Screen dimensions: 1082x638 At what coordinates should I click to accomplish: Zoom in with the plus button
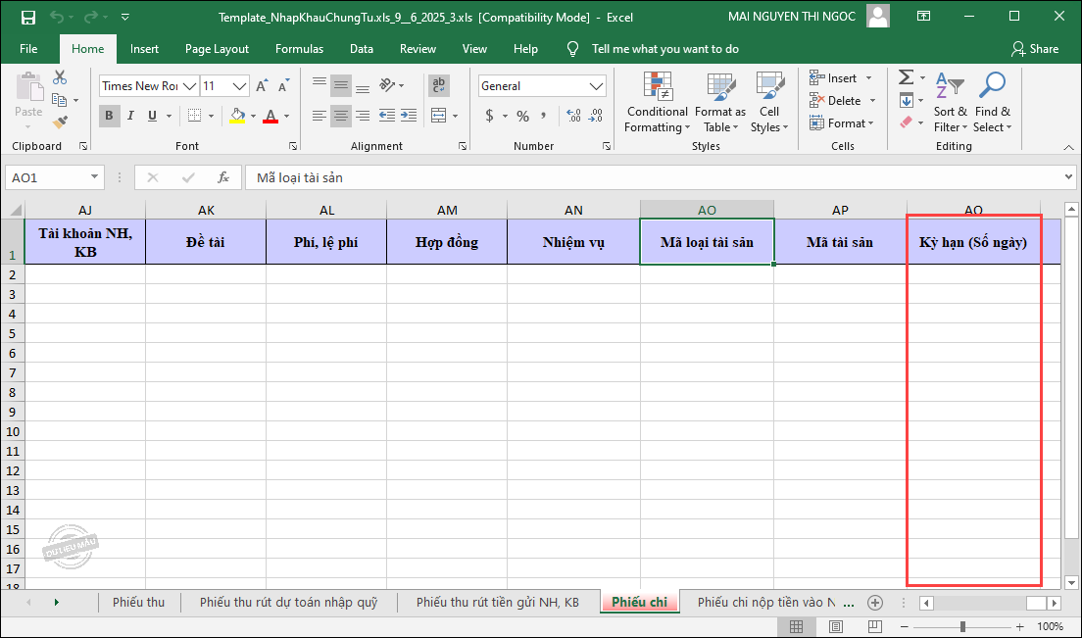click(x=1020, y=626)
